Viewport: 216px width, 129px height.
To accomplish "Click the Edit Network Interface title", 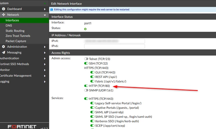I will 67,4.
